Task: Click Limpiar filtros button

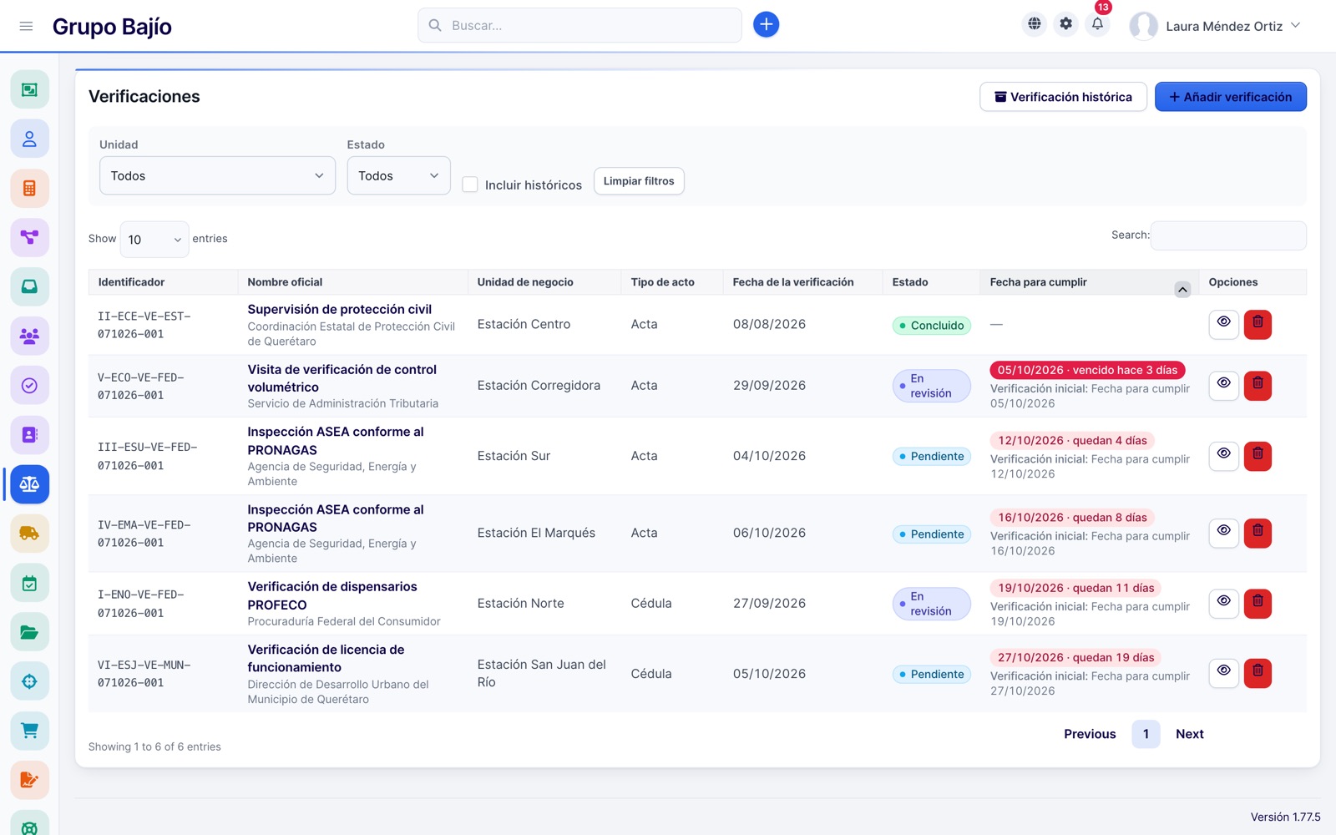Action: (x=639, y=181)
